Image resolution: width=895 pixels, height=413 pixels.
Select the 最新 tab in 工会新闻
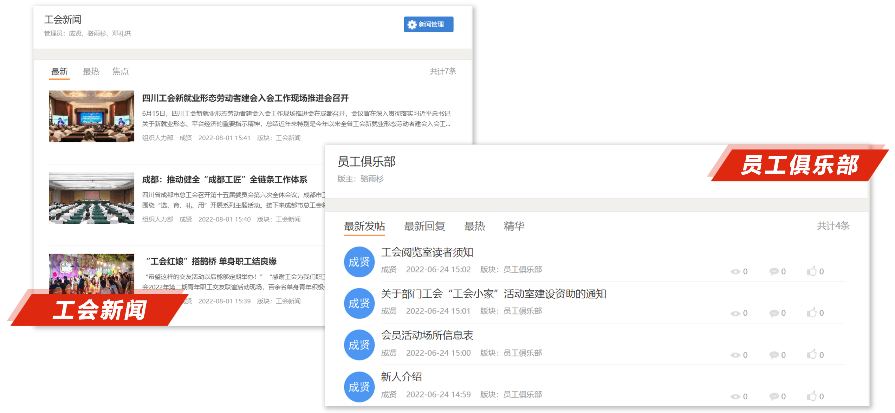click(59, 72)
